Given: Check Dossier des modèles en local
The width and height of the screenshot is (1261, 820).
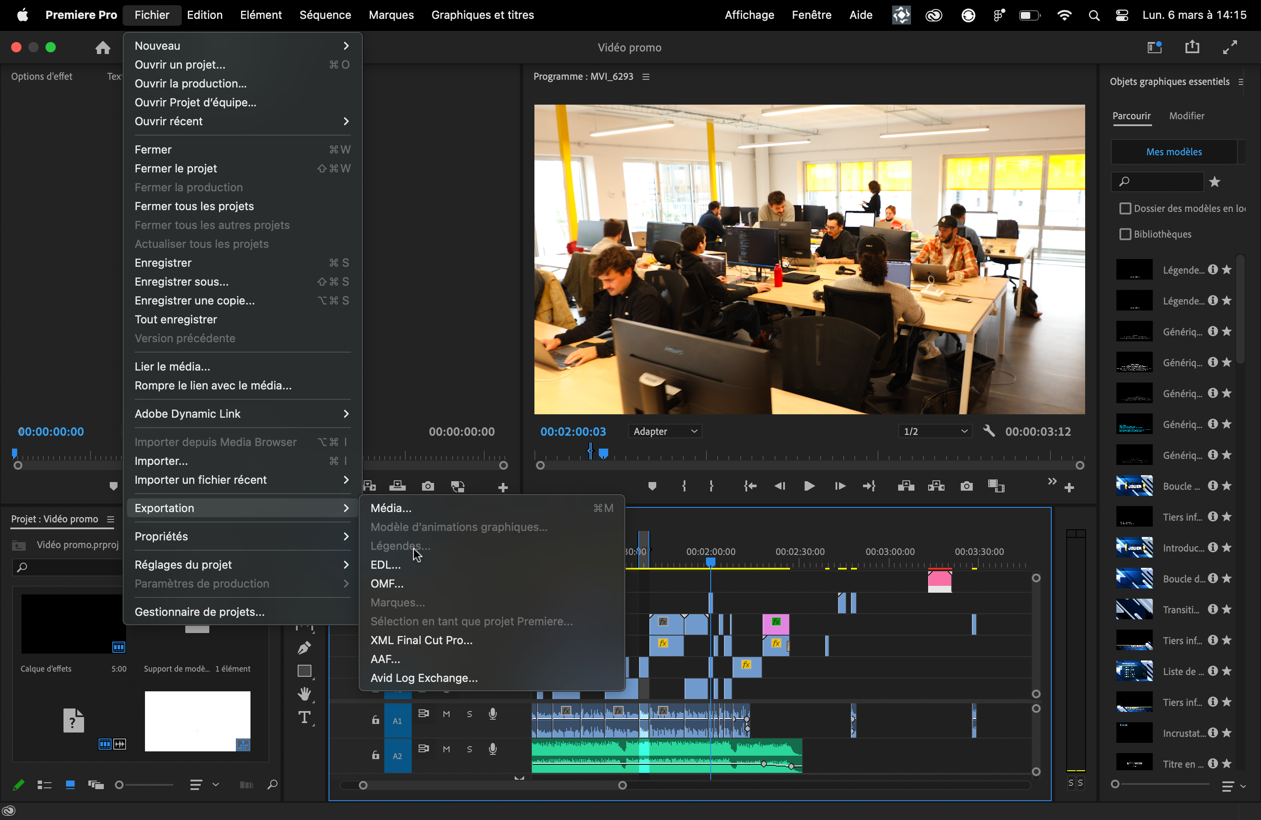Looking at the screenshot, I should click(x=1125, y=208).
